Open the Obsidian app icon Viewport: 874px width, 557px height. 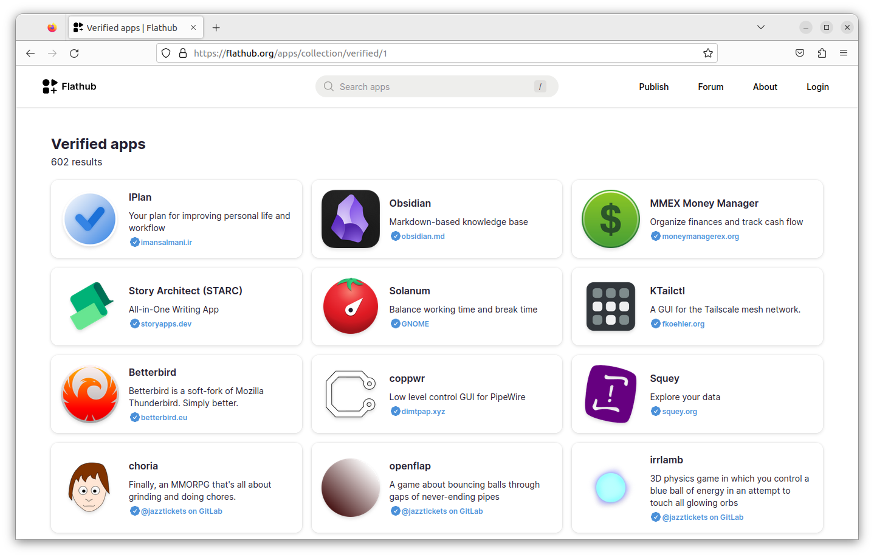(350, 219)
